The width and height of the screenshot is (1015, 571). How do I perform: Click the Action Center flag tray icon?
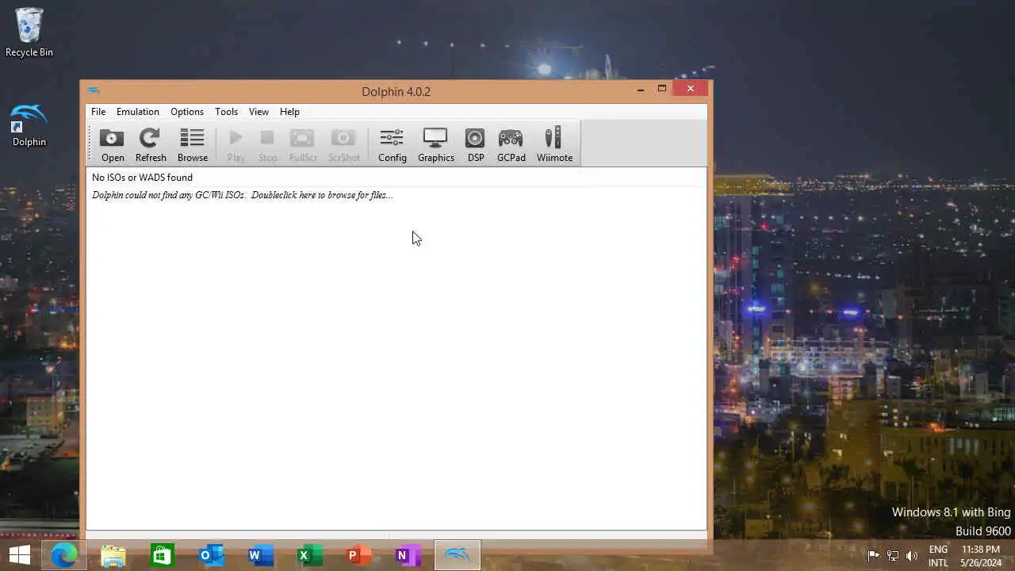coord(873,555)
